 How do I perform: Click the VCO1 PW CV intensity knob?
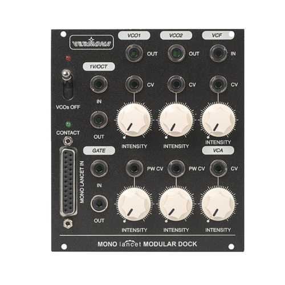pyautogui.click(x=134, y=205)
